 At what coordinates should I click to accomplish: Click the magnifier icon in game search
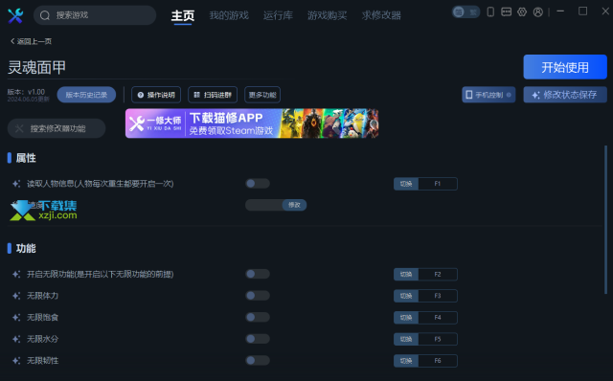coord(45,15)
